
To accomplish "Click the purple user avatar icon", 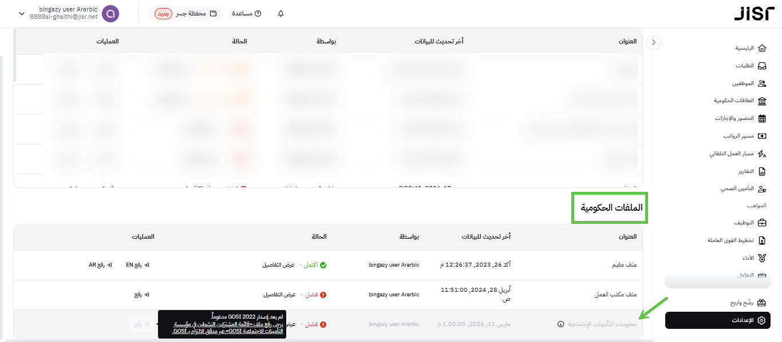I will [110, 14].
